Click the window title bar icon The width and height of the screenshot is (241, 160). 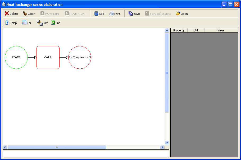click(3, 4)
